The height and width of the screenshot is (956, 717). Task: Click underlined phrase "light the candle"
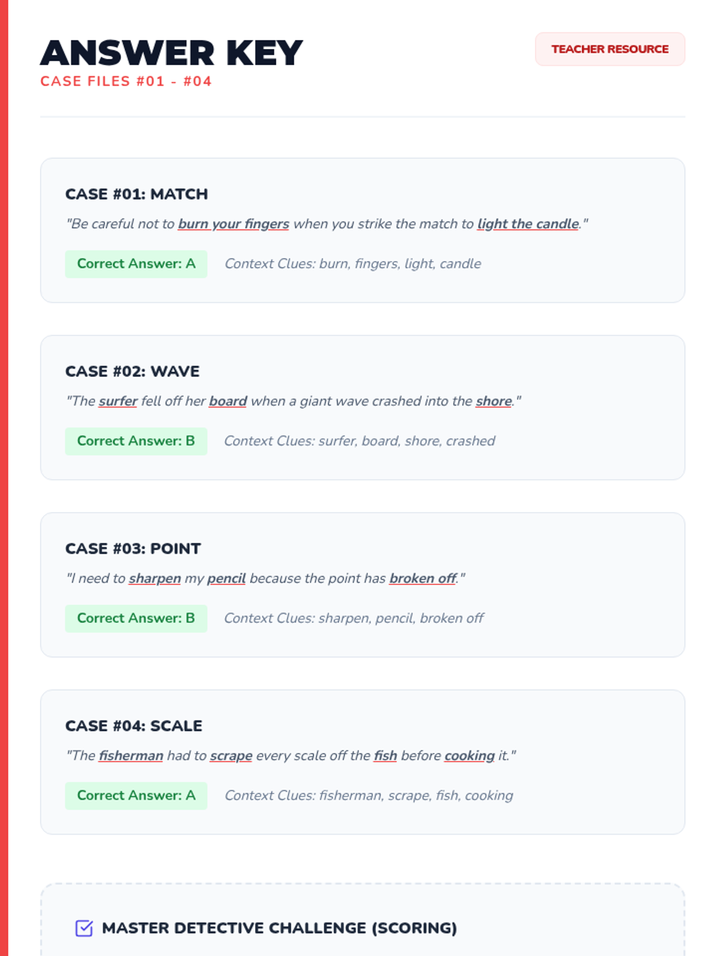(x=528, y=224)
